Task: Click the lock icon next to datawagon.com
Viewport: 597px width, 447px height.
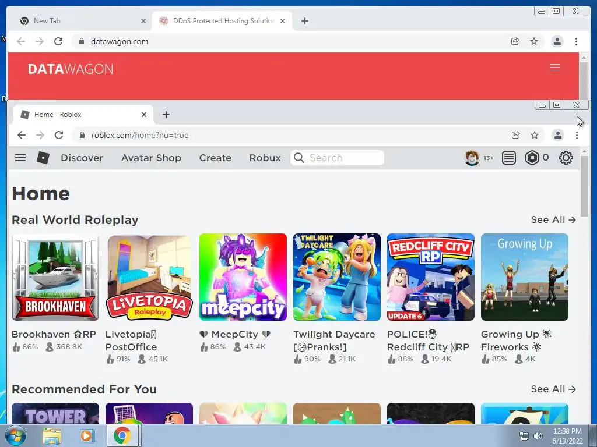Action: pos(81,41)
